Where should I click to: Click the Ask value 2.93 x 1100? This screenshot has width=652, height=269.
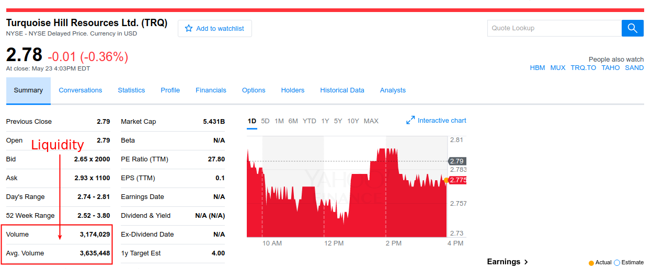pos(92,178)
